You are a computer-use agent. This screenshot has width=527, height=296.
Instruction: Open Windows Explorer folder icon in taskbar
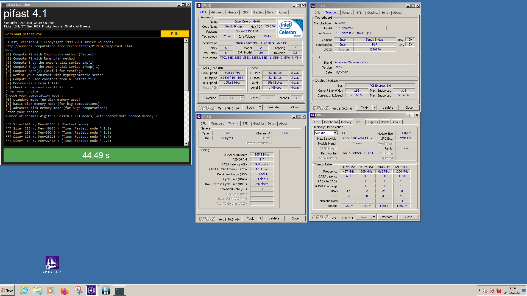[x=37, y=291]
